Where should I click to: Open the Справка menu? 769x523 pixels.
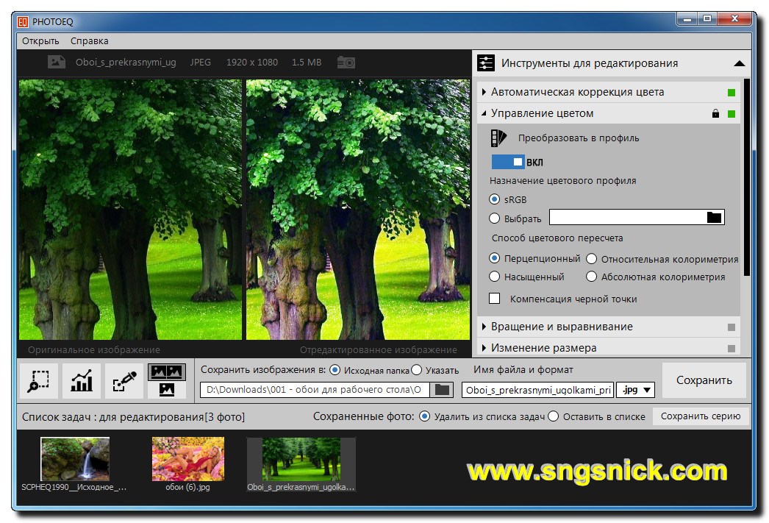coord(89,41)
